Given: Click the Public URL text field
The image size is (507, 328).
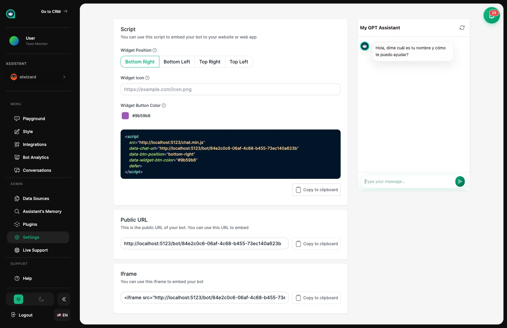Looking at the screenshot, I should (x=205, y=243).
